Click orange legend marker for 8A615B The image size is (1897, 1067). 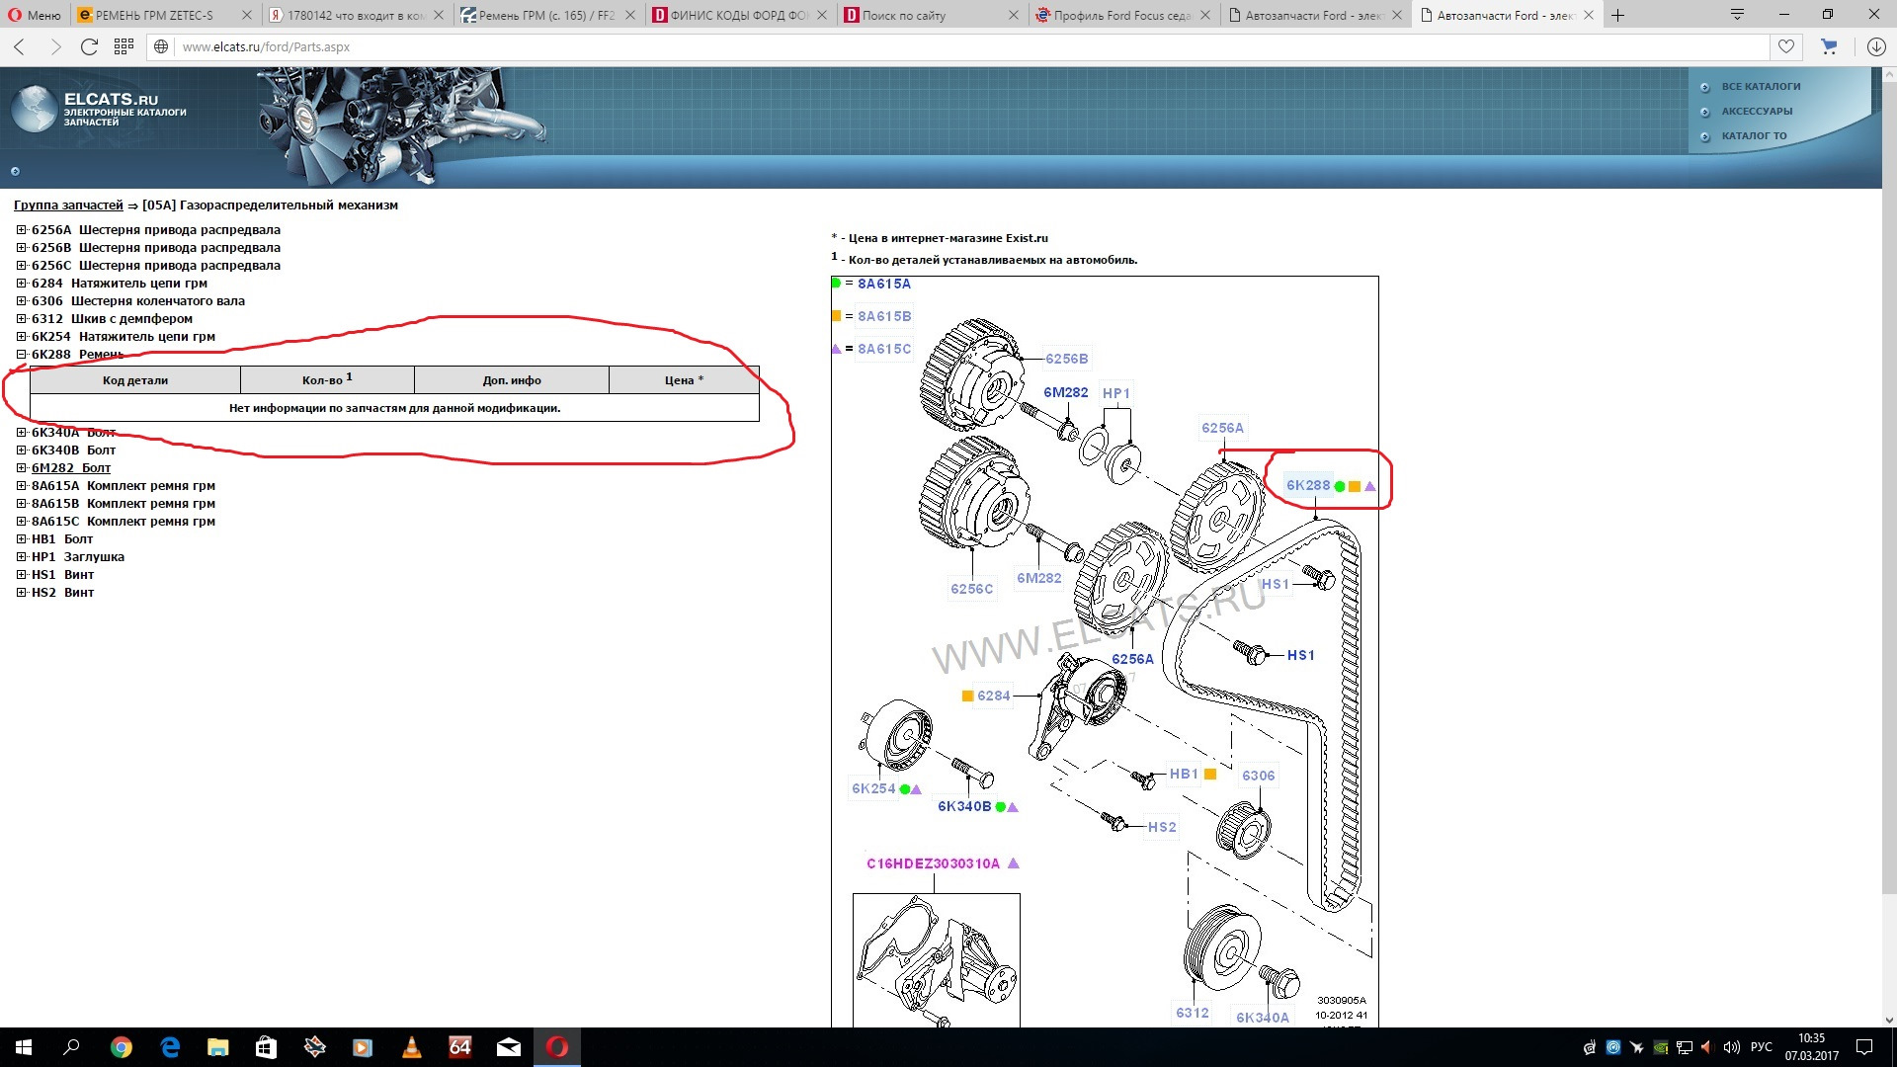[836, 316]
